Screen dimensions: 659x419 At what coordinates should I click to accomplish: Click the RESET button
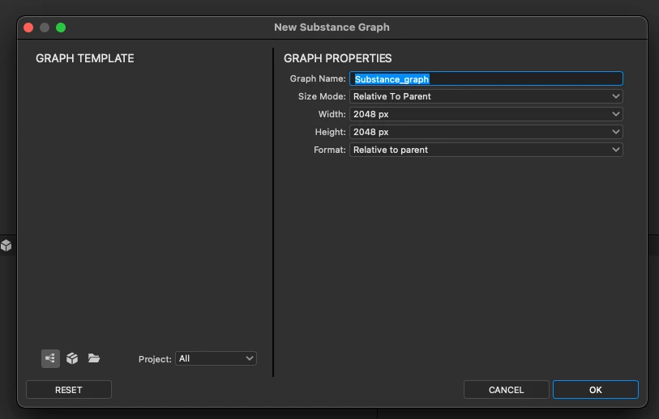tap(69, 390)
